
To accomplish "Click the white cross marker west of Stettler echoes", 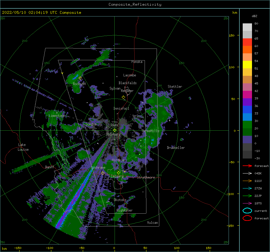I will pyautogui.click(x=169, y=120).
